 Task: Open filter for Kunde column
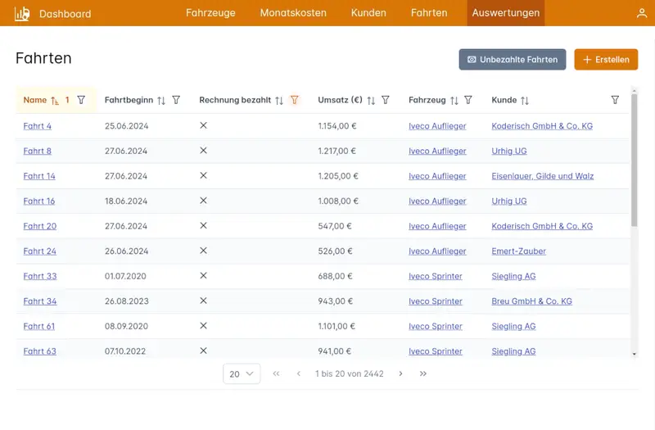click(615, 100)
